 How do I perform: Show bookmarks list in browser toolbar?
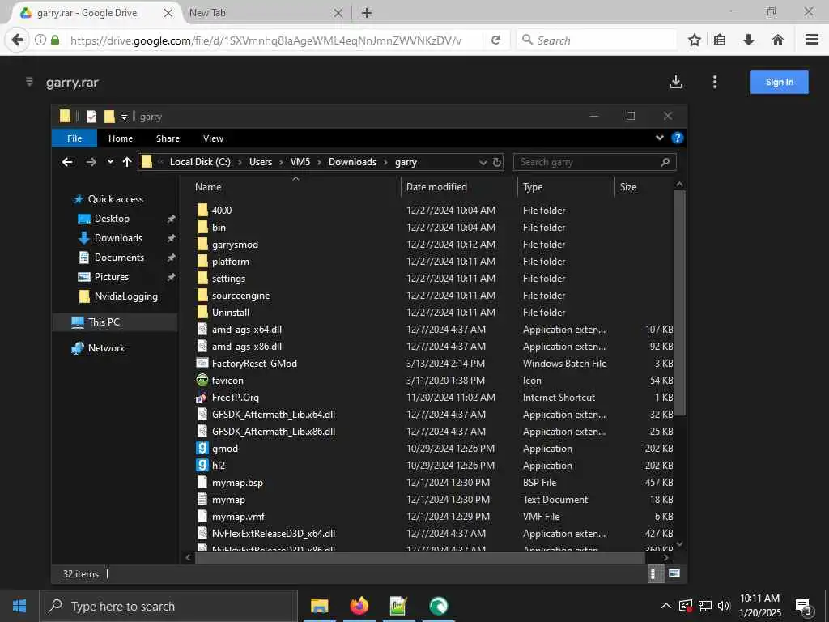(x=720, y=40)
